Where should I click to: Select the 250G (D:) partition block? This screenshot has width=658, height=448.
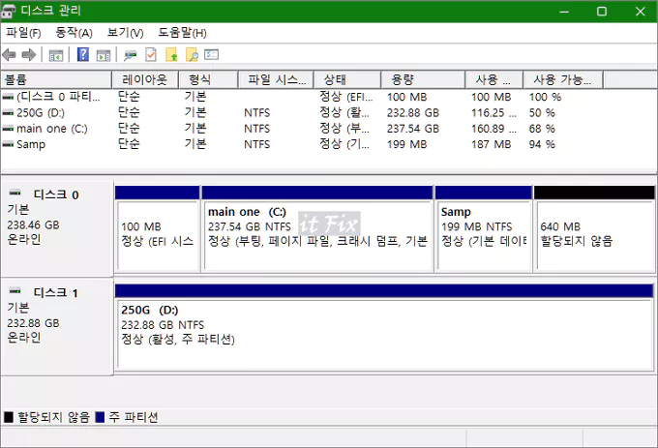(x=384, y=327)
